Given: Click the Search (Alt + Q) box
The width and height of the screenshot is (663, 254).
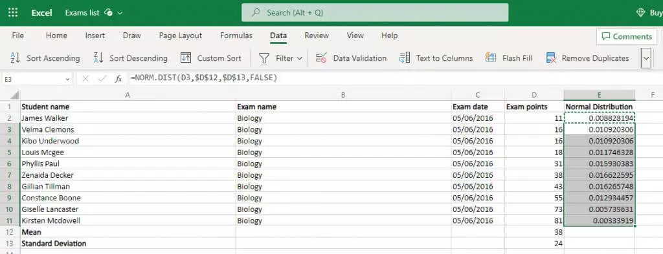Looking at the screenshot, I should [375, 13].
